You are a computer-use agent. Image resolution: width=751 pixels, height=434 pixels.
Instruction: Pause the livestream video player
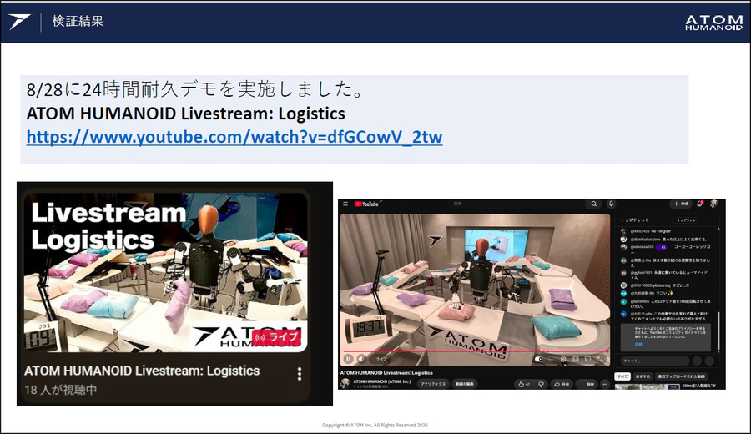point(348,359)
